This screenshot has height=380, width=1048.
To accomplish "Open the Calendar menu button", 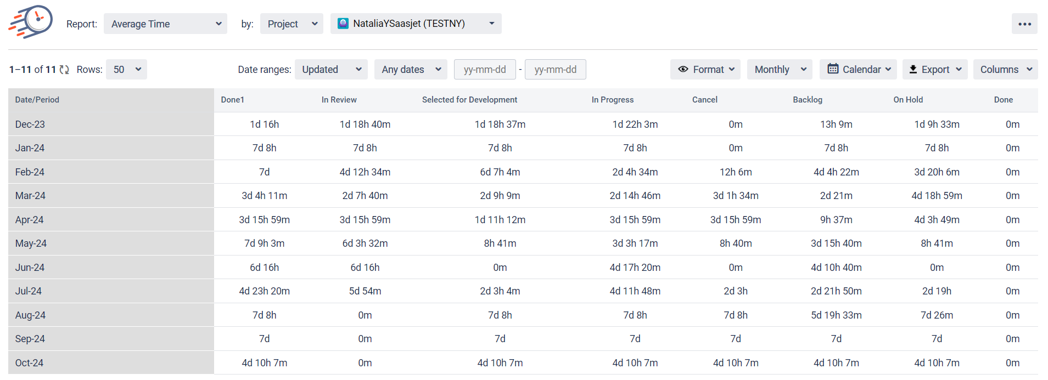I will pos(858,70).
